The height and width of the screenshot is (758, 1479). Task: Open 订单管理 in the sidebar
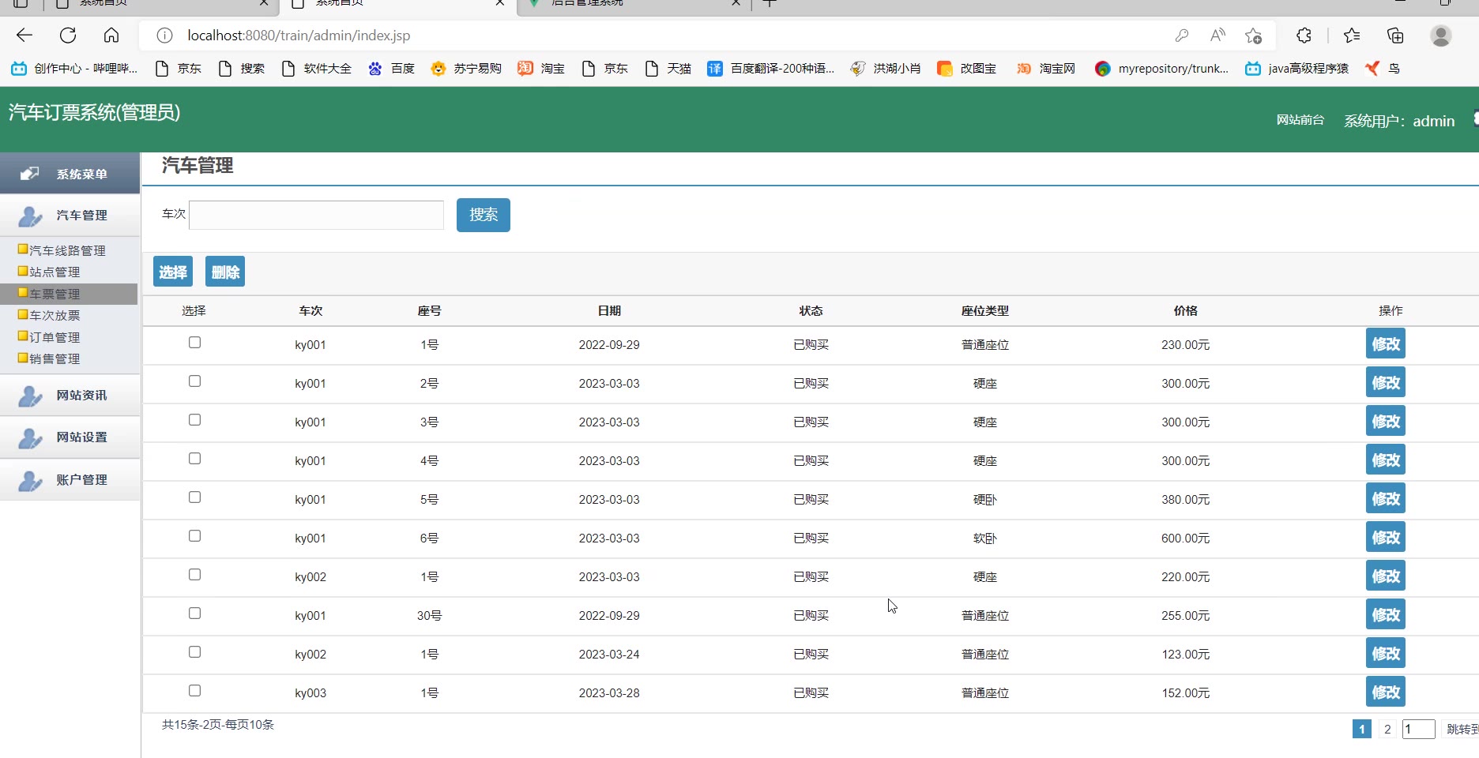click(55, 337)
